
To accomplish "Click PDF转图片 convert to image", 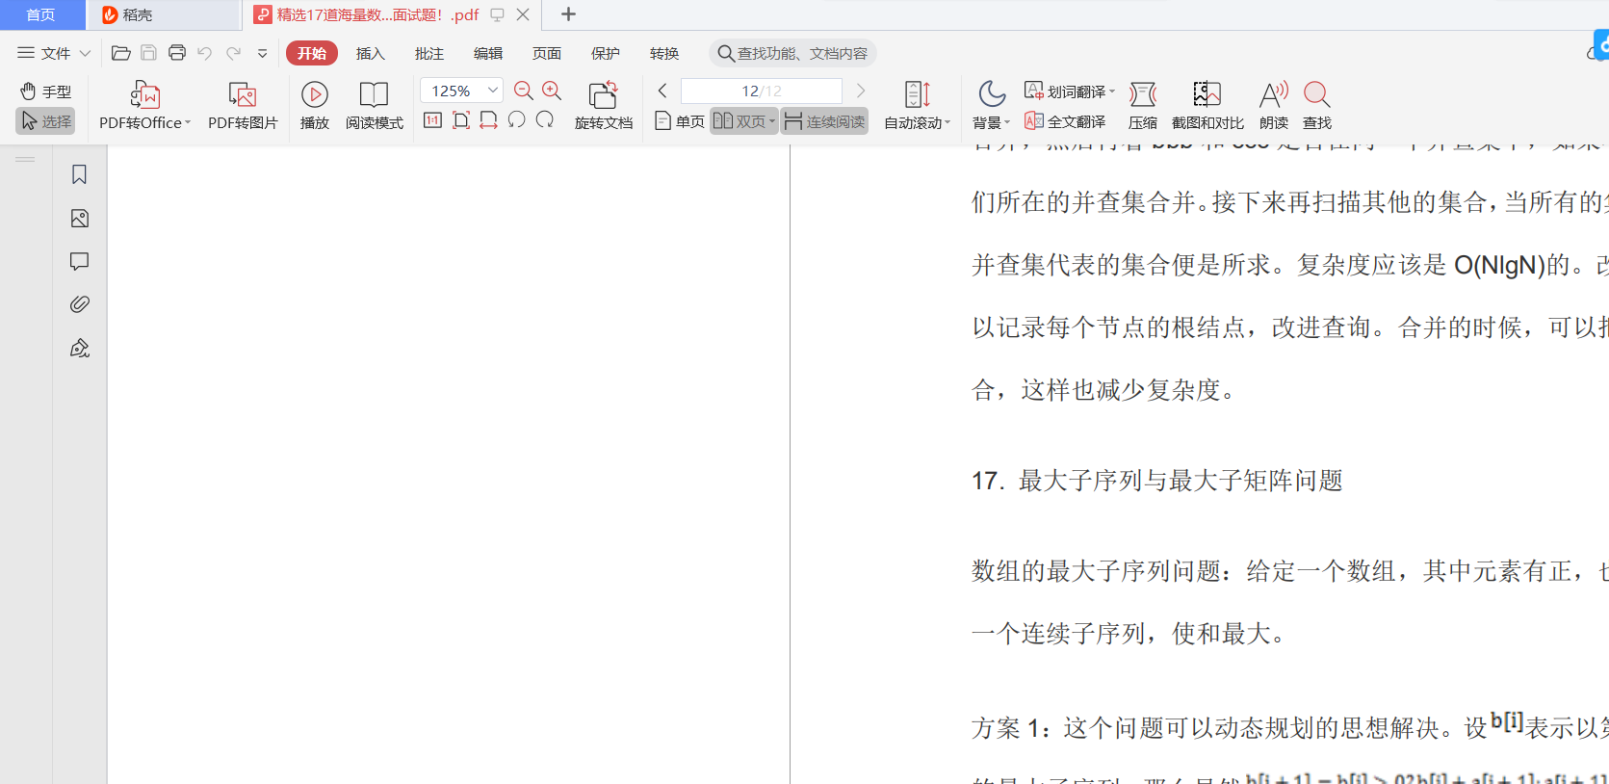I will [243, 106].
